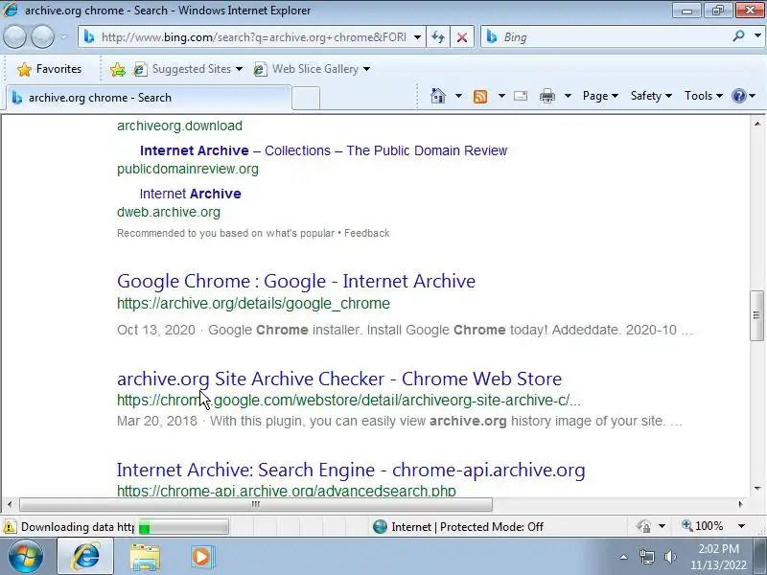Click the scroll up arrow
This screenshot has width=767, height=575.
[756, 124]
